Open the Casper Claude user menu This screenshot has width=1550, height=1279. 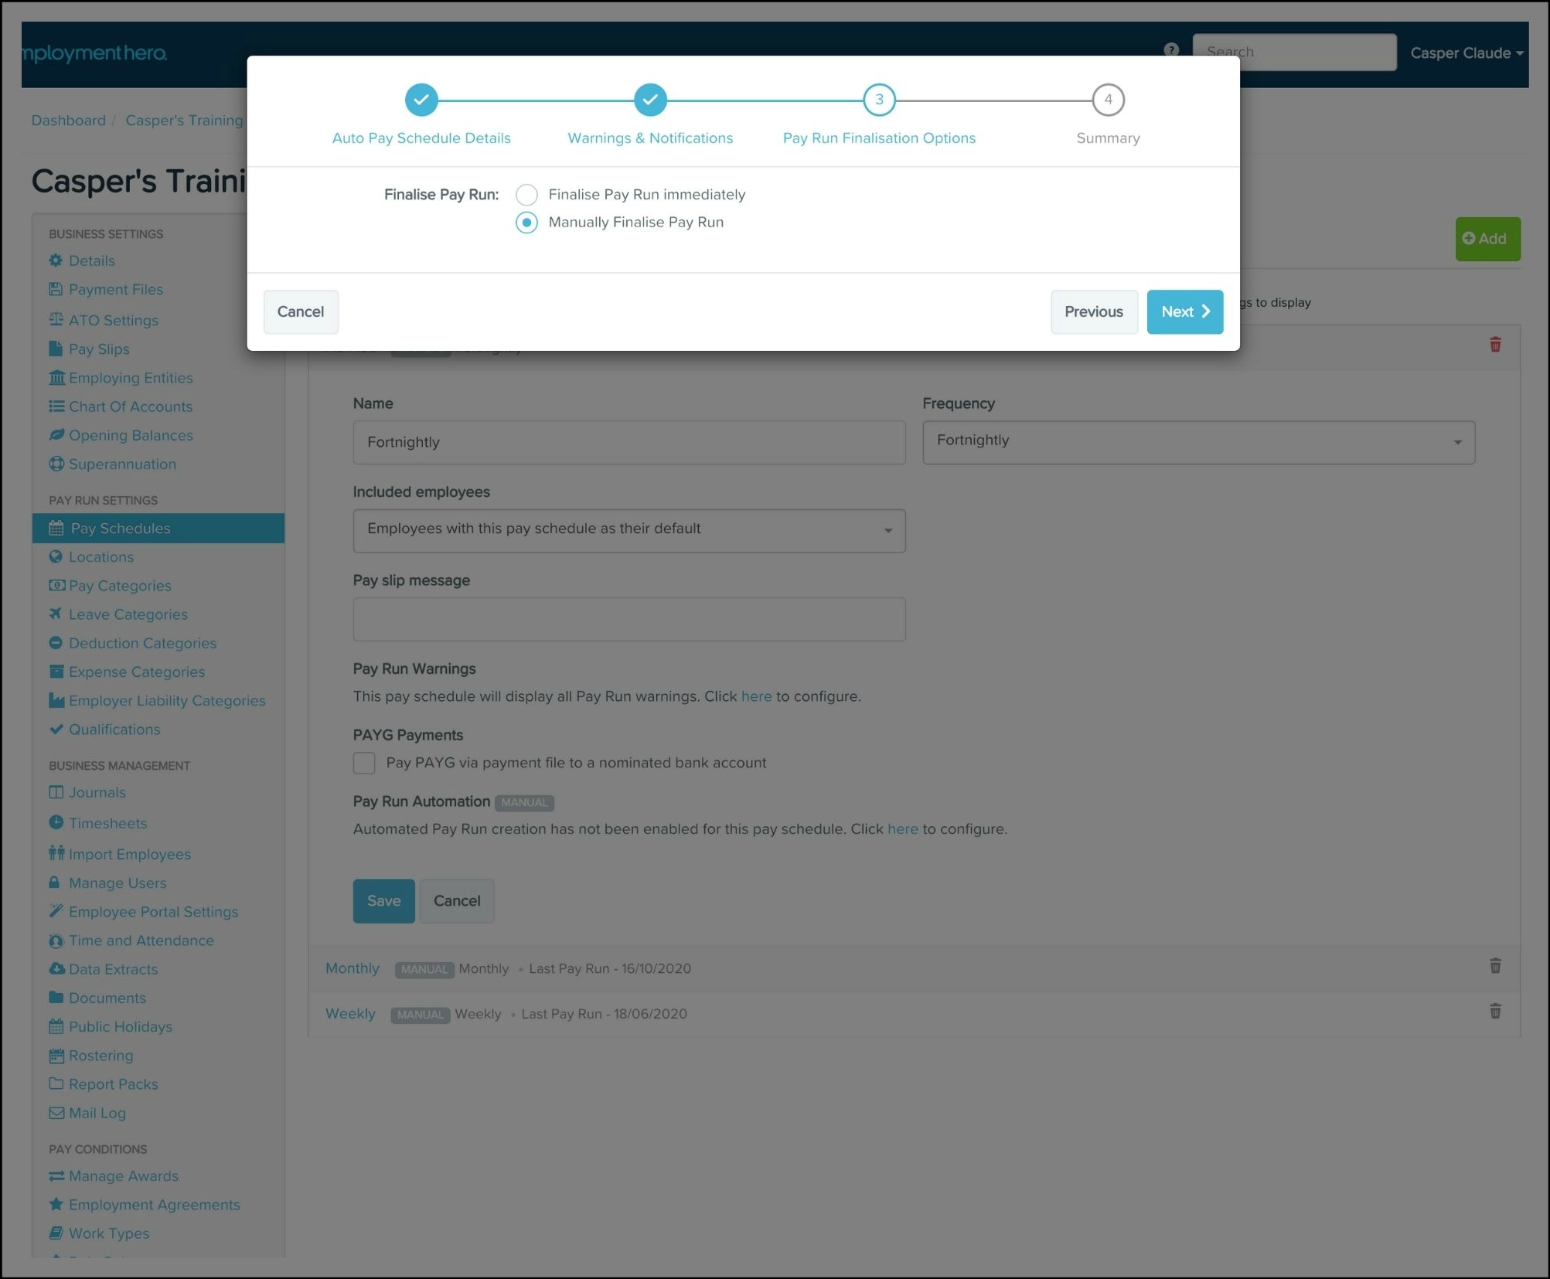point(1466,53)
